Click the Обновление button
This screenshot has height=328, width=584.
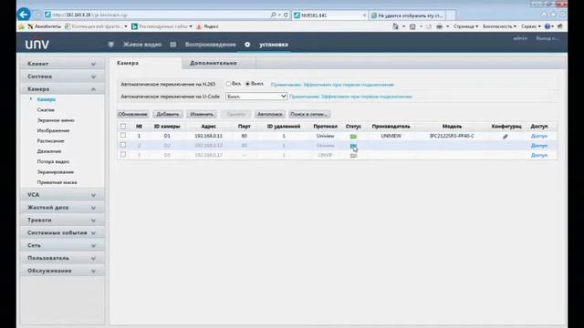(132, 114)
